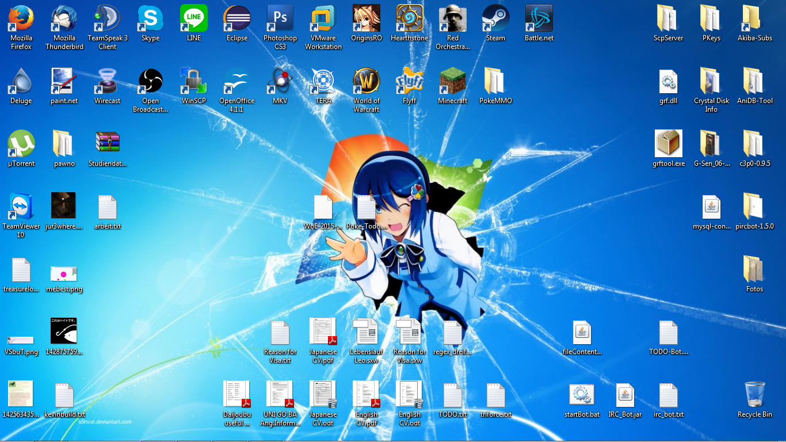This screenshot has height=442, width=786.
Task: Select the startBot.bat batch file
Action: point(582,395)
